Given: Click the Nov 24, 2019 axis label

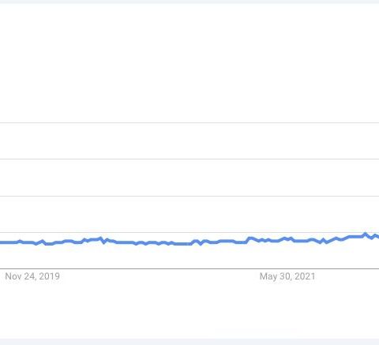Looking at the screenshot, I should coord(32,276).
